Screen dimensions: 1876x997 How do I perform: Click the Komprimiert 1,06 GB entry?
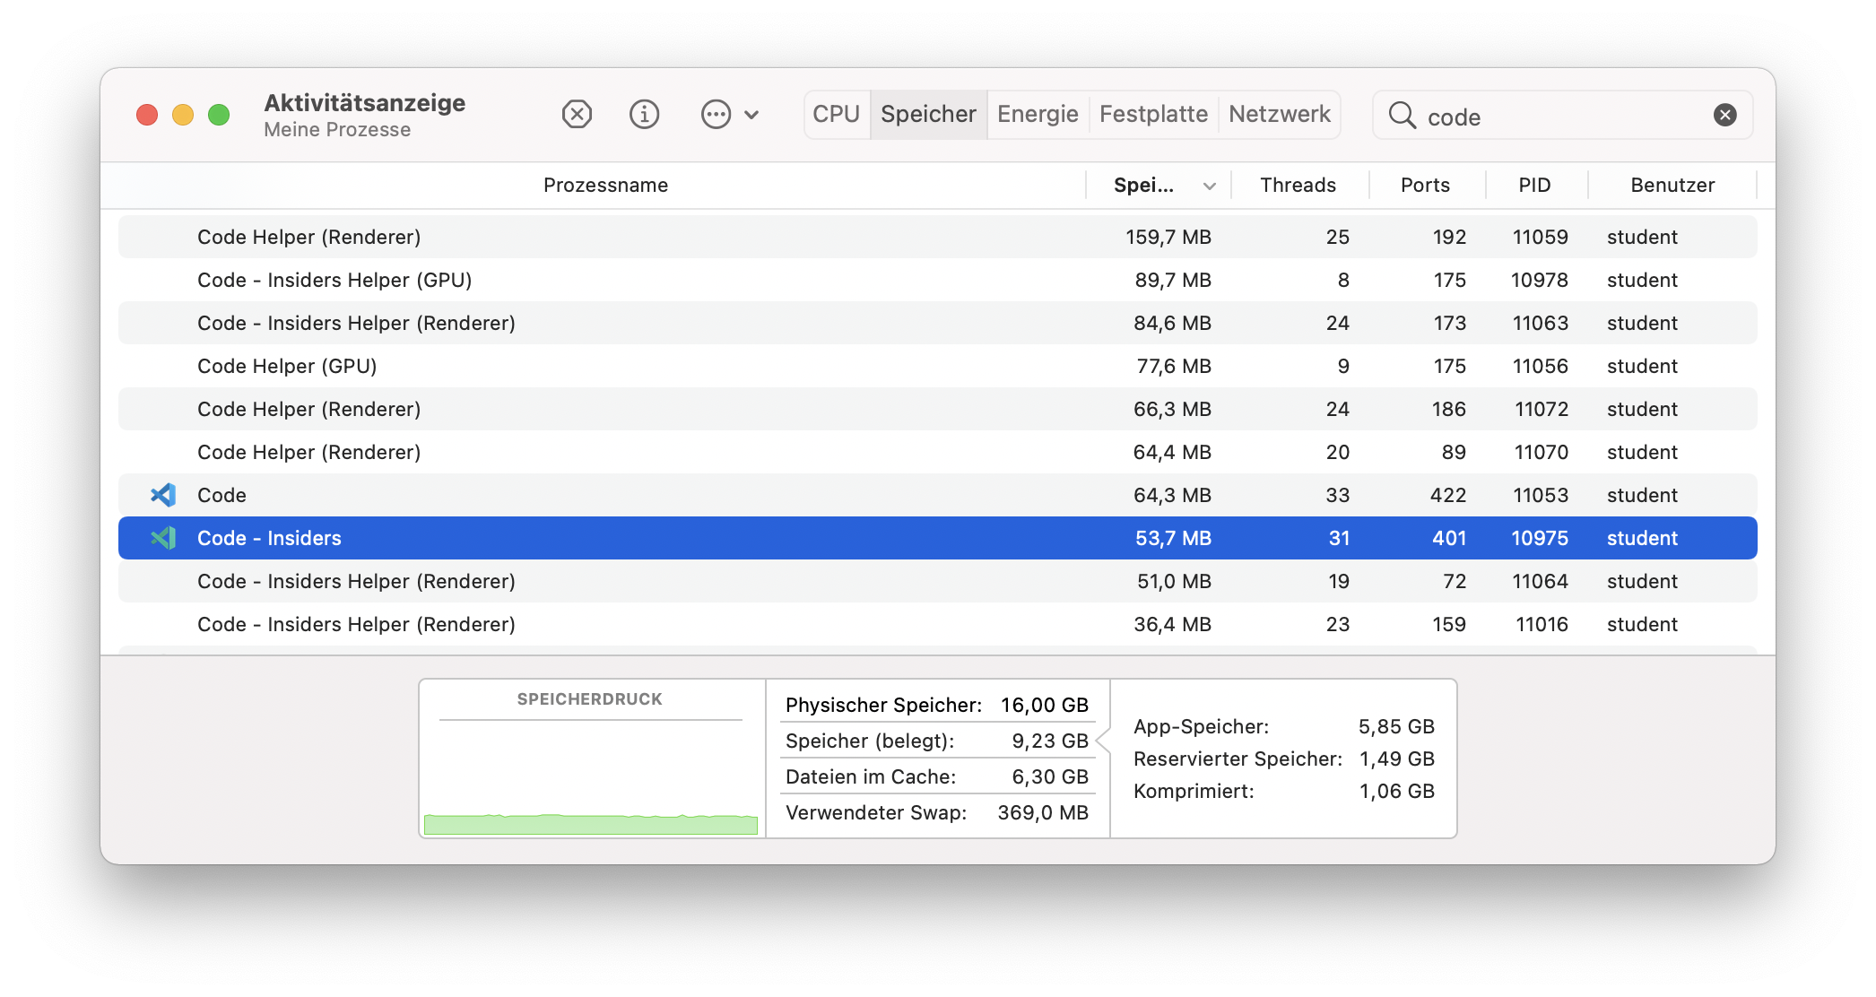1284,791
